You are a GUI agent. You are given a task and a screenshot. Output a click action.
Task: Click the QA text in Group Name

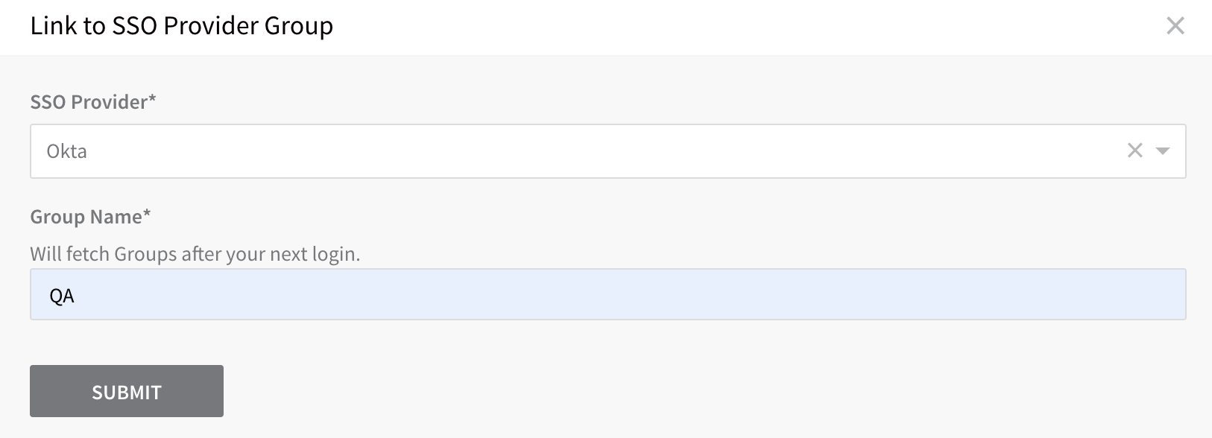(x=62, y=296)
